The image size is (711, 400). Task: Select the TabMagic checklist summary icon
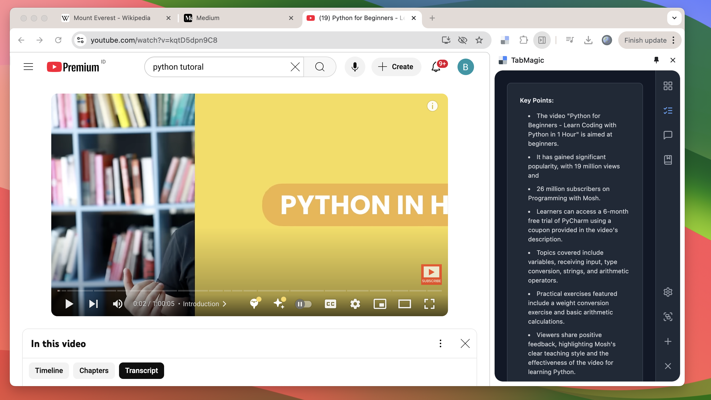tap(667, 111)
